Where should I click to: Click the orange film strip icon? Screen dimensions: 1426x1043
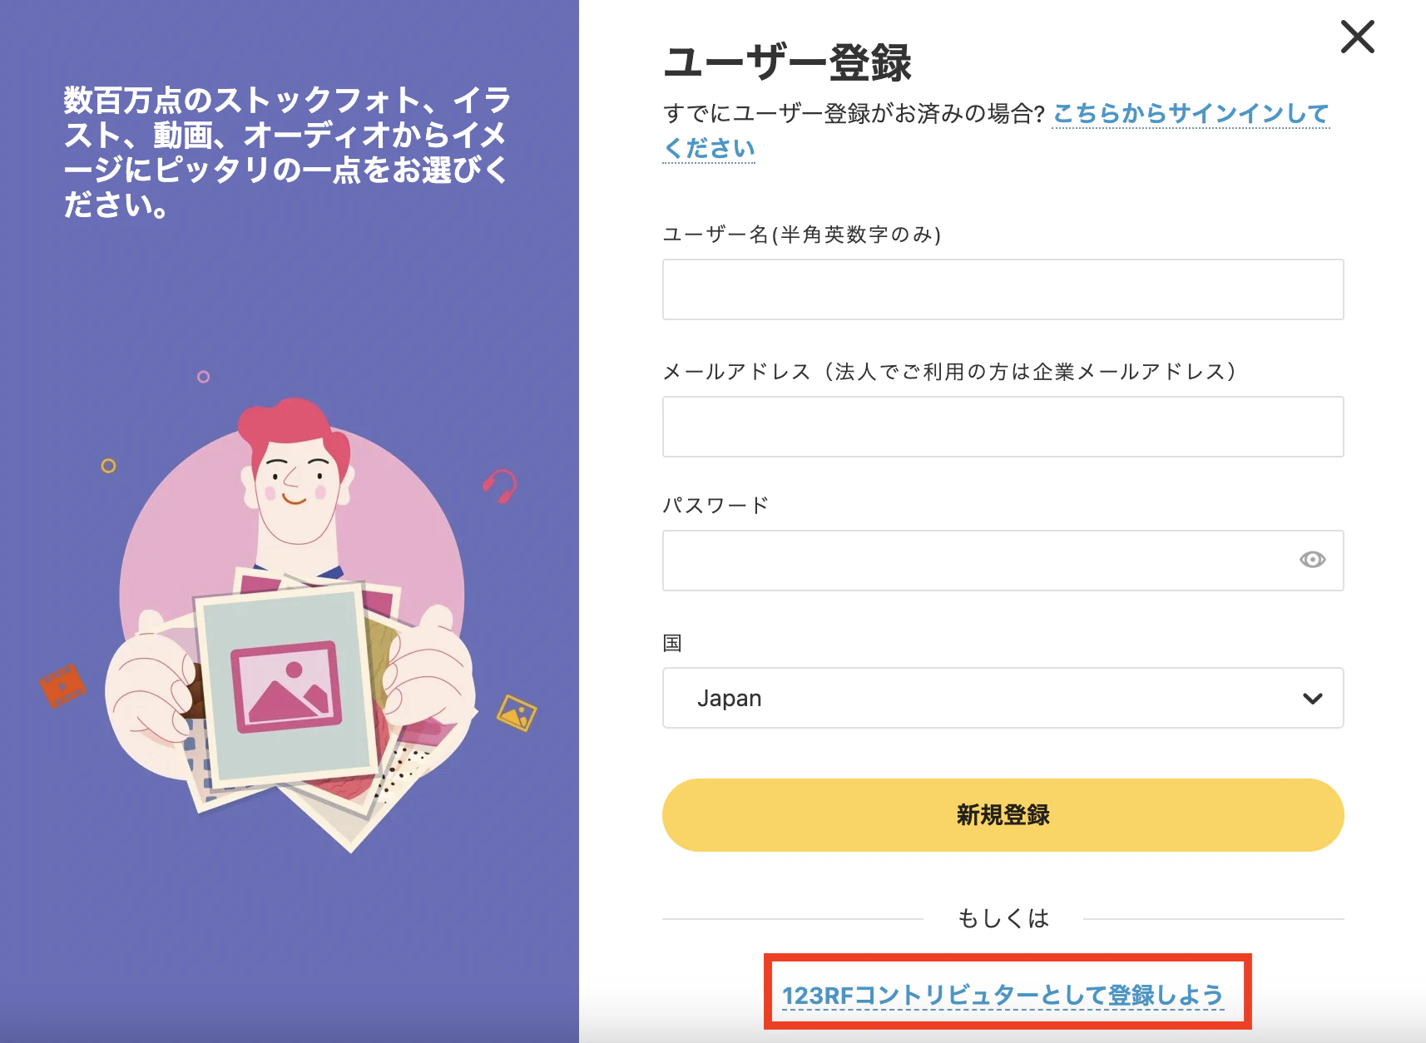pyautogui.click(x=62, y=685)
